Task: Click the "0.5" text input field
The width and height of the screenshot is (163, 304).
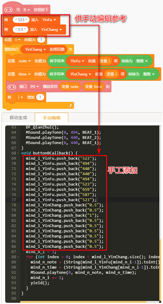Action: (20, 30)
